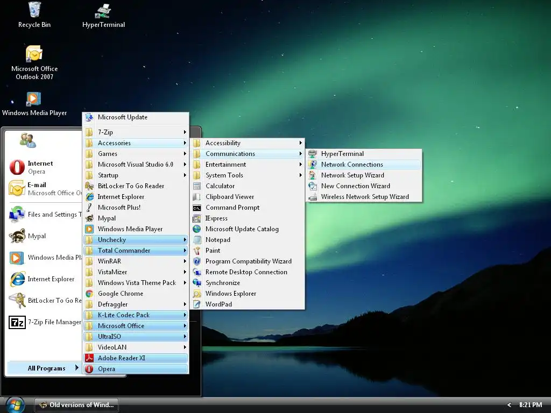Launch IExpress from Accessories
Image resolution: width=551 pixels, height=413 pixels.
pyautogui.click(x=248, y=218)
